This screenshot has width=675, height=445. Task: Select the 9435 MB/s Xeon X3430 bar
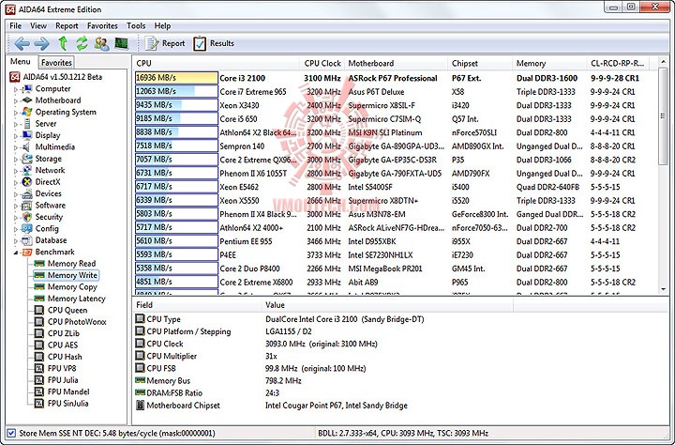[176, 105]
